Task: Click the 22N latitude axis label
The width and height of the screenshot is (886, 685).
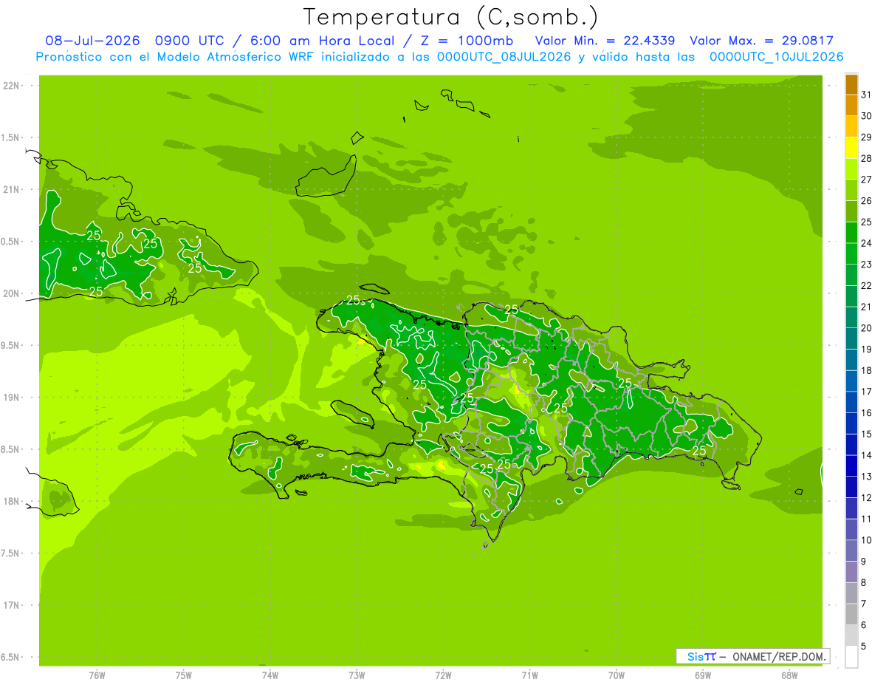Action: (x=13, y=85)
